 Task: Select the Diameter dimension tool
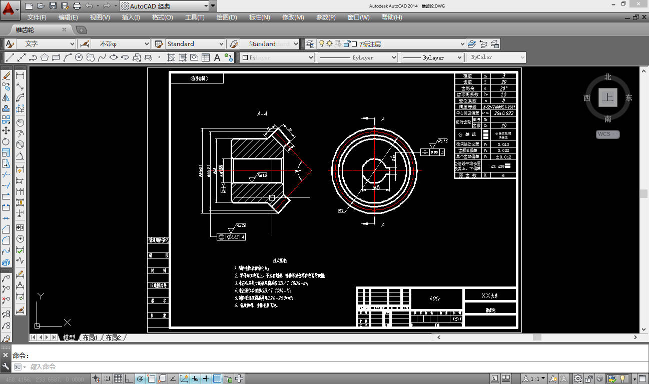pos(21,144)
